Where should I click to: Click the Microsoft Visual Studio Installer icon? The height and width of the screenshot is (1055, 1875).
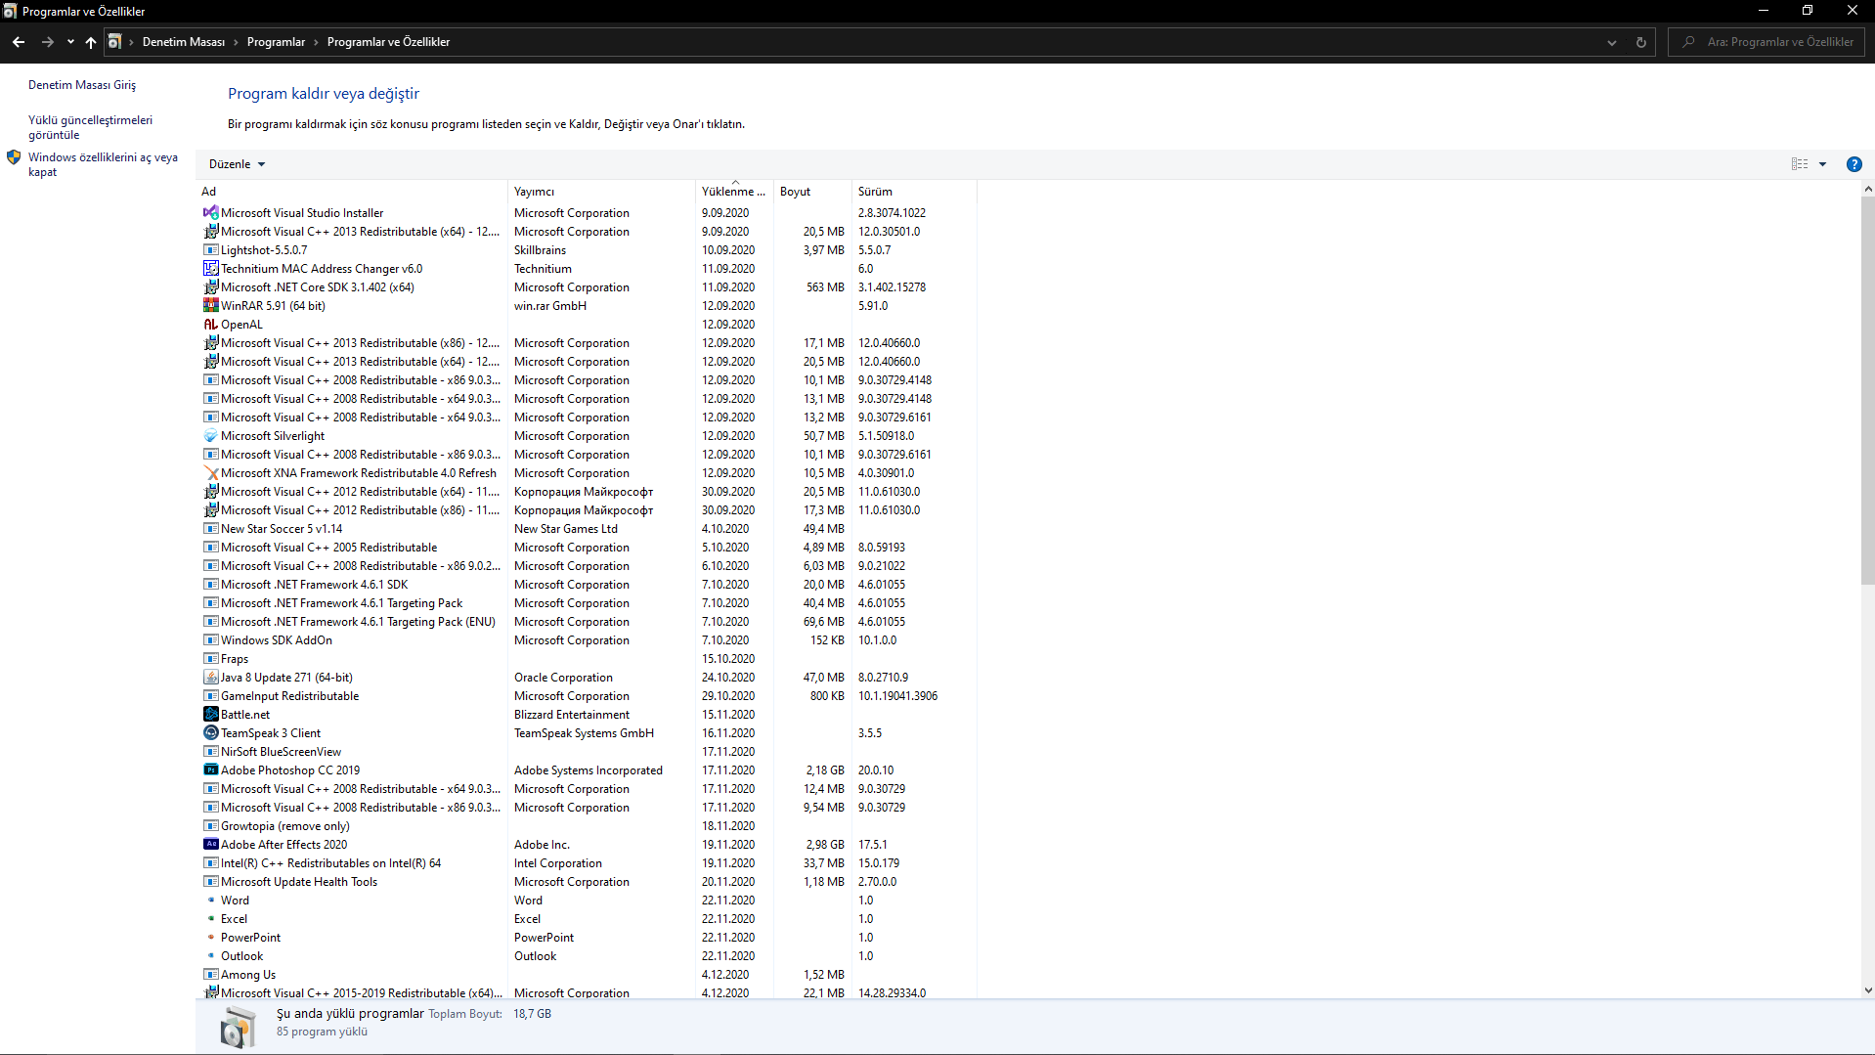[x=210, y=212]
